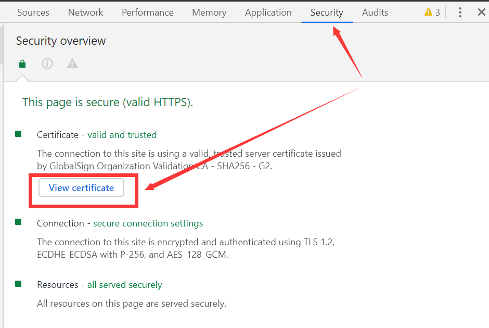Open the Audits tab

pos(375,12)
